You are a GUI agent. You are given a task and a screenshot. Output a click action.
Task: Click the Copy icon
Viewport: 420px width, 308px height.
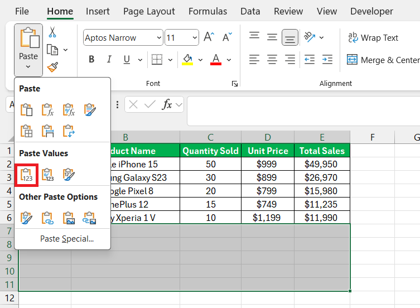pyautogui.click(x=52, y=50)
